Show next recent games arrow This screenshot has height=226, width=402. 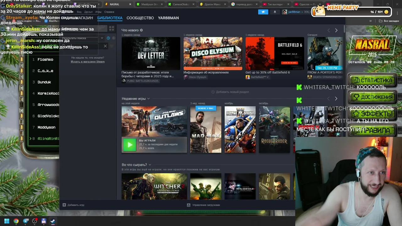336,99
